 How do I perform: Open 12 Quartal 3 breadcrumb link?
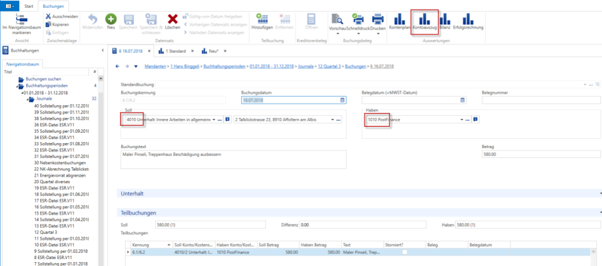(329, 67)
